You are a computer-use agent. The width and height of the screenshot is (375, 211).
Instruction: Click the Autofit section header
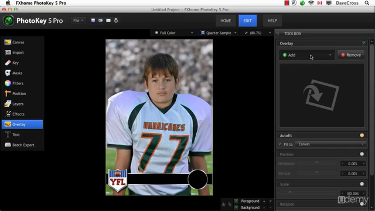pyautogui.click(x=322, y=135)
